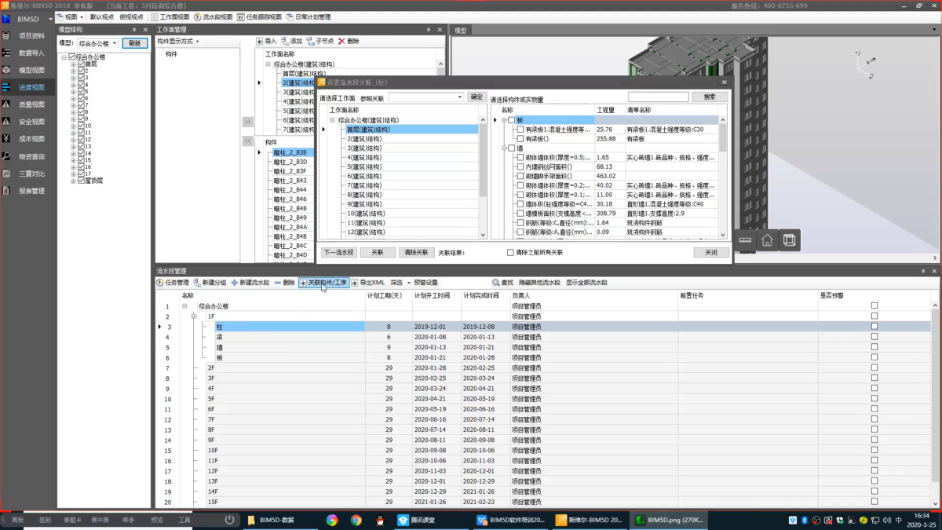Viewport: 942px width, 530px height.
Task: Switch to 工作面视图
Action: coord(170,16)
